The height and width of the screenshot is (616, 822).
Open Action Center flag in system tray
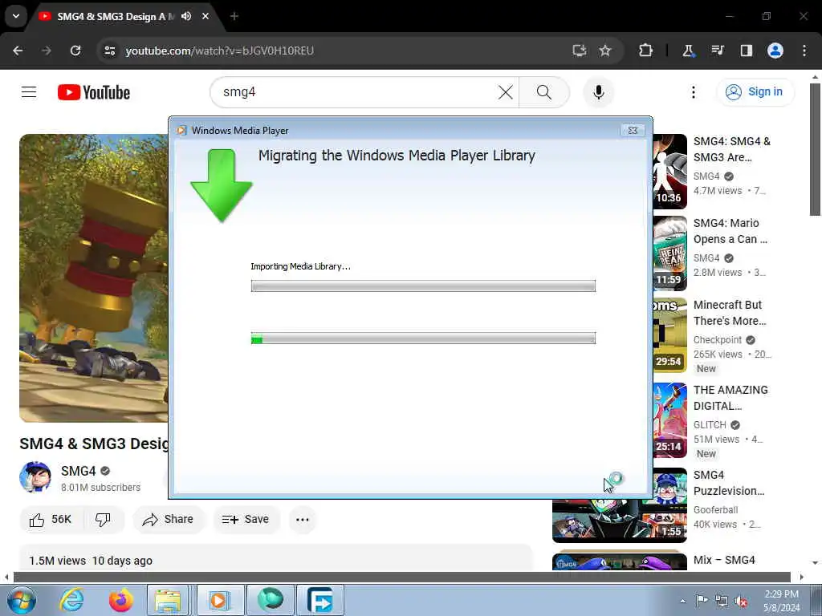coord(702,601)
